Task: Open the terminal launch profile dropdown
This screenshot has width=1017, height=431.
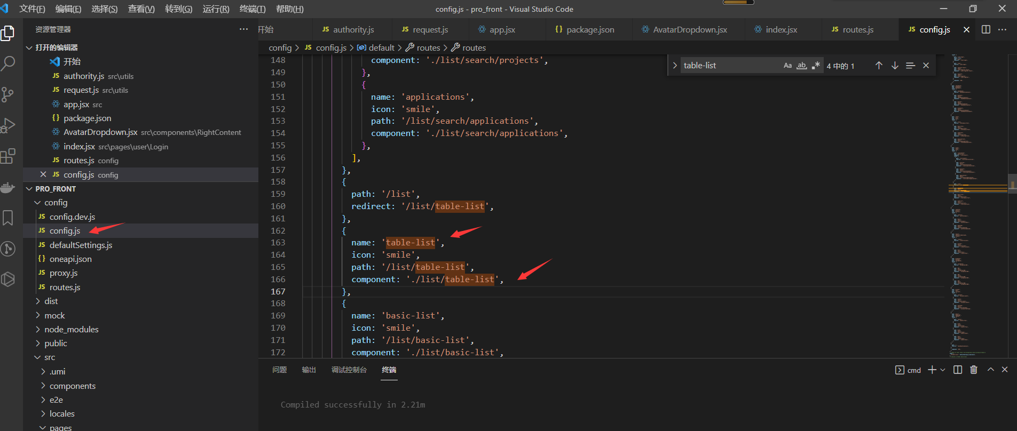Action: tap(943, 370)
